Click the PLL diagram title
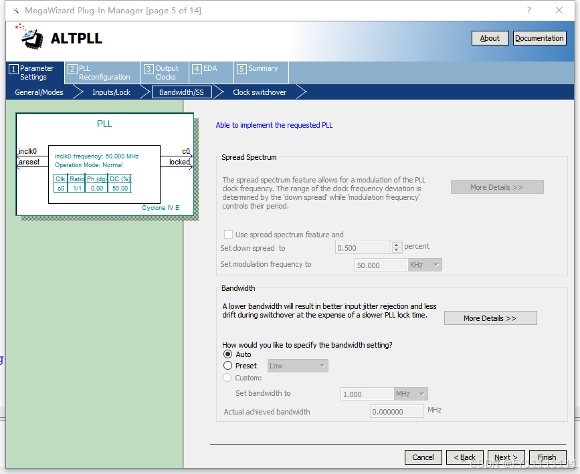Viewport: 580px width, 474px height. click(x=104, y=124)
